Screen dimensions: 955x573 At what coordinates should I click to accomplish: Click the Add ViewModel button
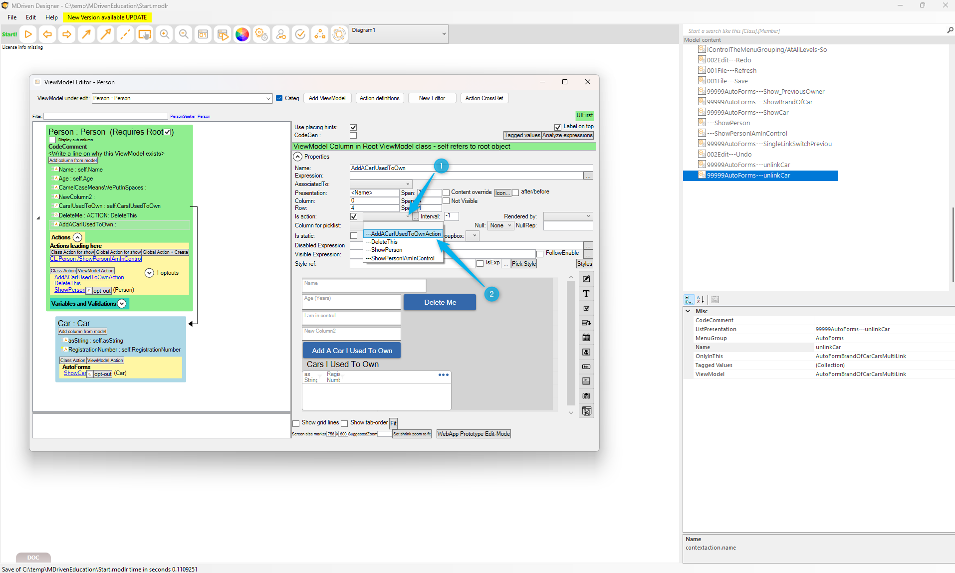click(327, 98)
